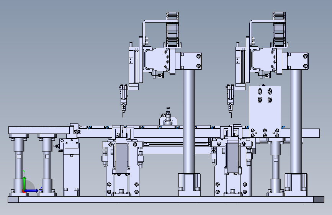Image resolution: width=332 pixels, height=215 pixels.
Task: Select the left pneumatic cylinder dark body
Action: pyautogui.click(x=121, y=158)
